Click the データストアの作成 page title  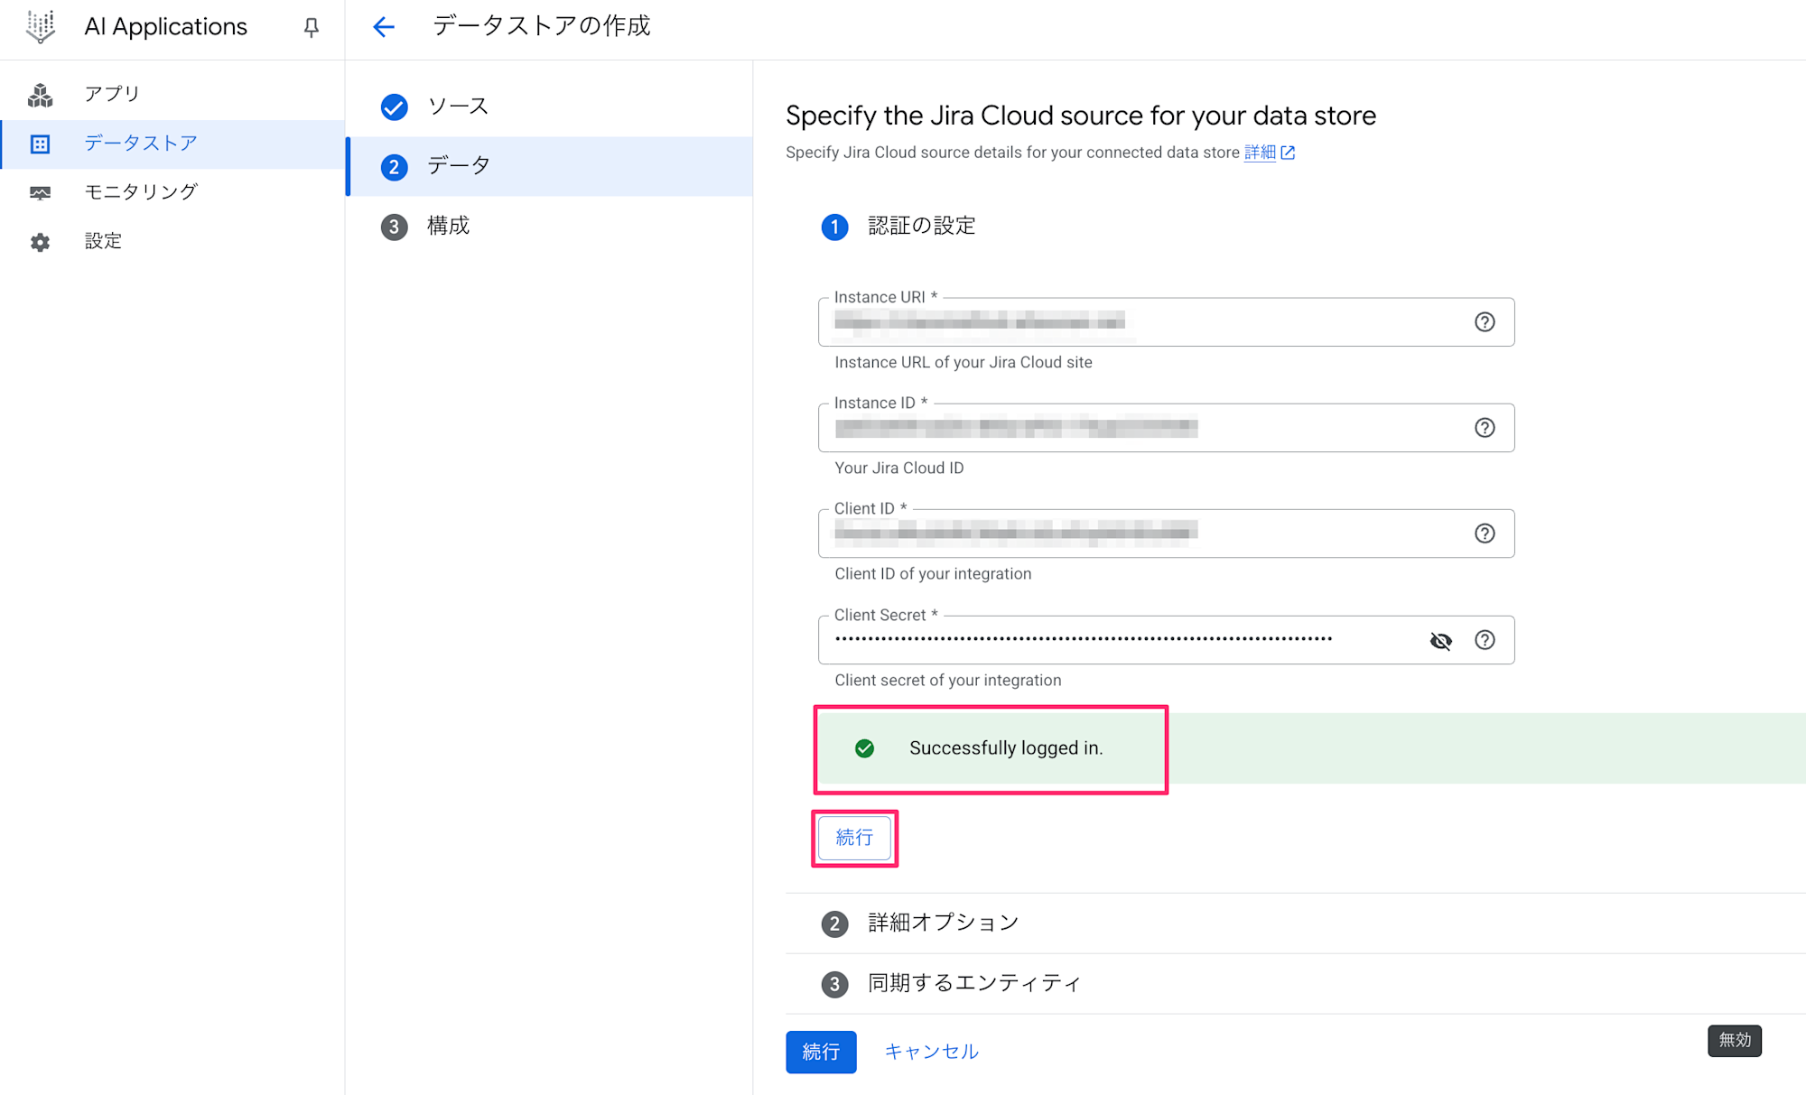pos(541,26)
